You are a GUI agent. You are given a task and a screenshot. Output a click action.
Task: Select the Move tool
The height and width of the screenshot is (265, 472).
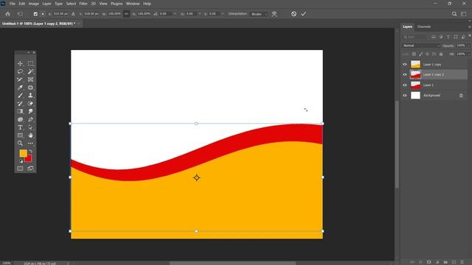tap(20, 64)
